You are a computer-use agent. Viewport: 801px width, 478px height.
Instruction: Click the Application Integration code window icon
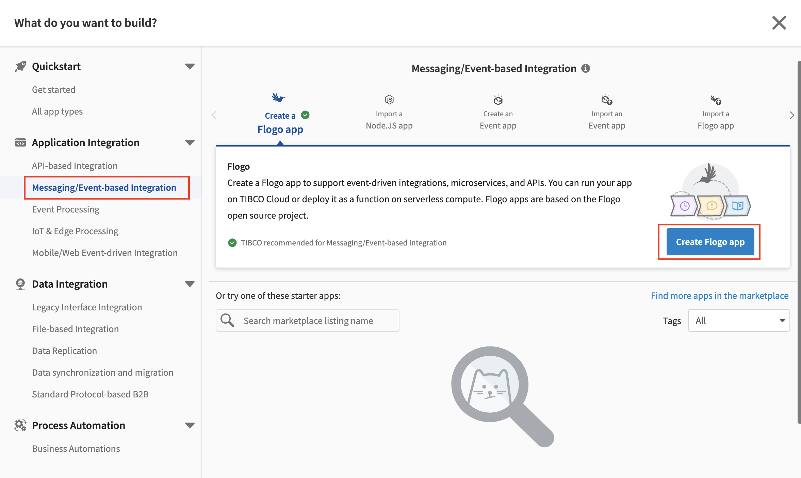coord(20,142)
